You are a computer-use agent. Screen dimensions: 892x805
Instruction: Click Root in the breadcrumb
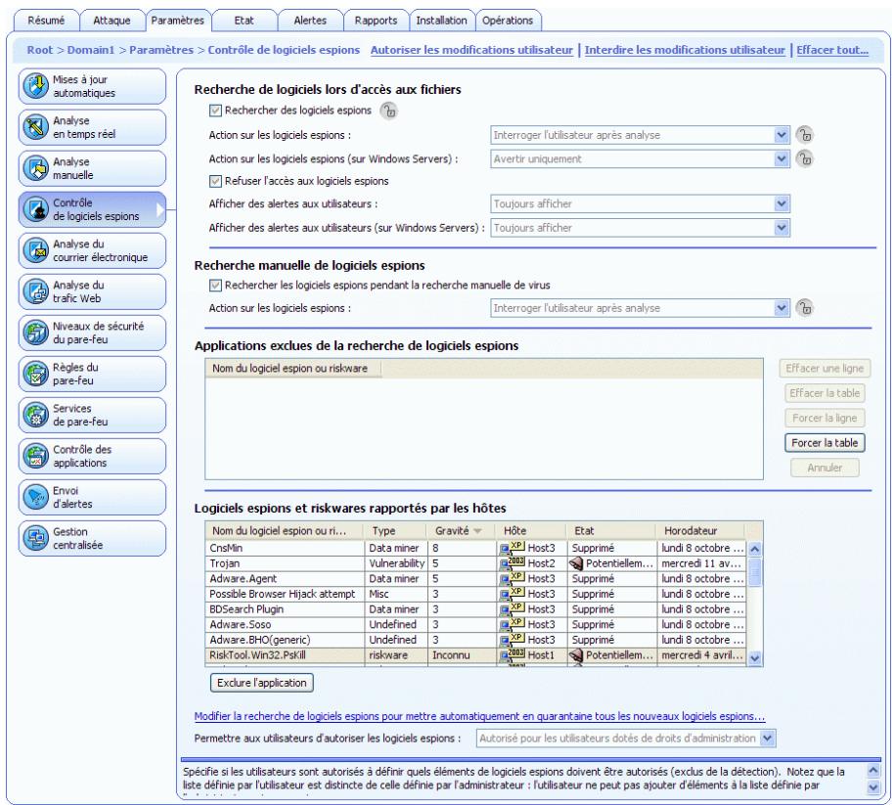click(40, 50)
